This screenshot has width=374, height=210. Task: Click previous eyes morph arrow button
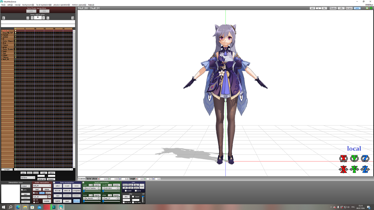pyautogui.click(x=84, y=188)
